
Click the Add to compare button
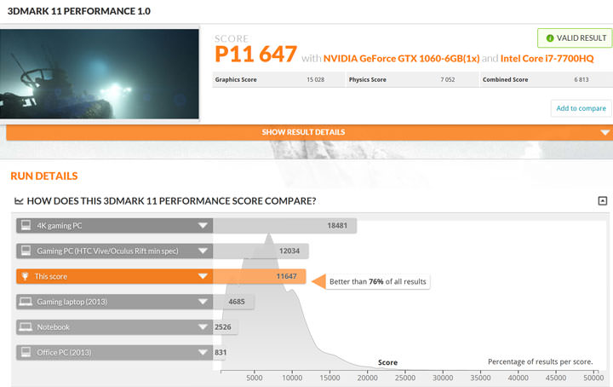coord(581,108)
